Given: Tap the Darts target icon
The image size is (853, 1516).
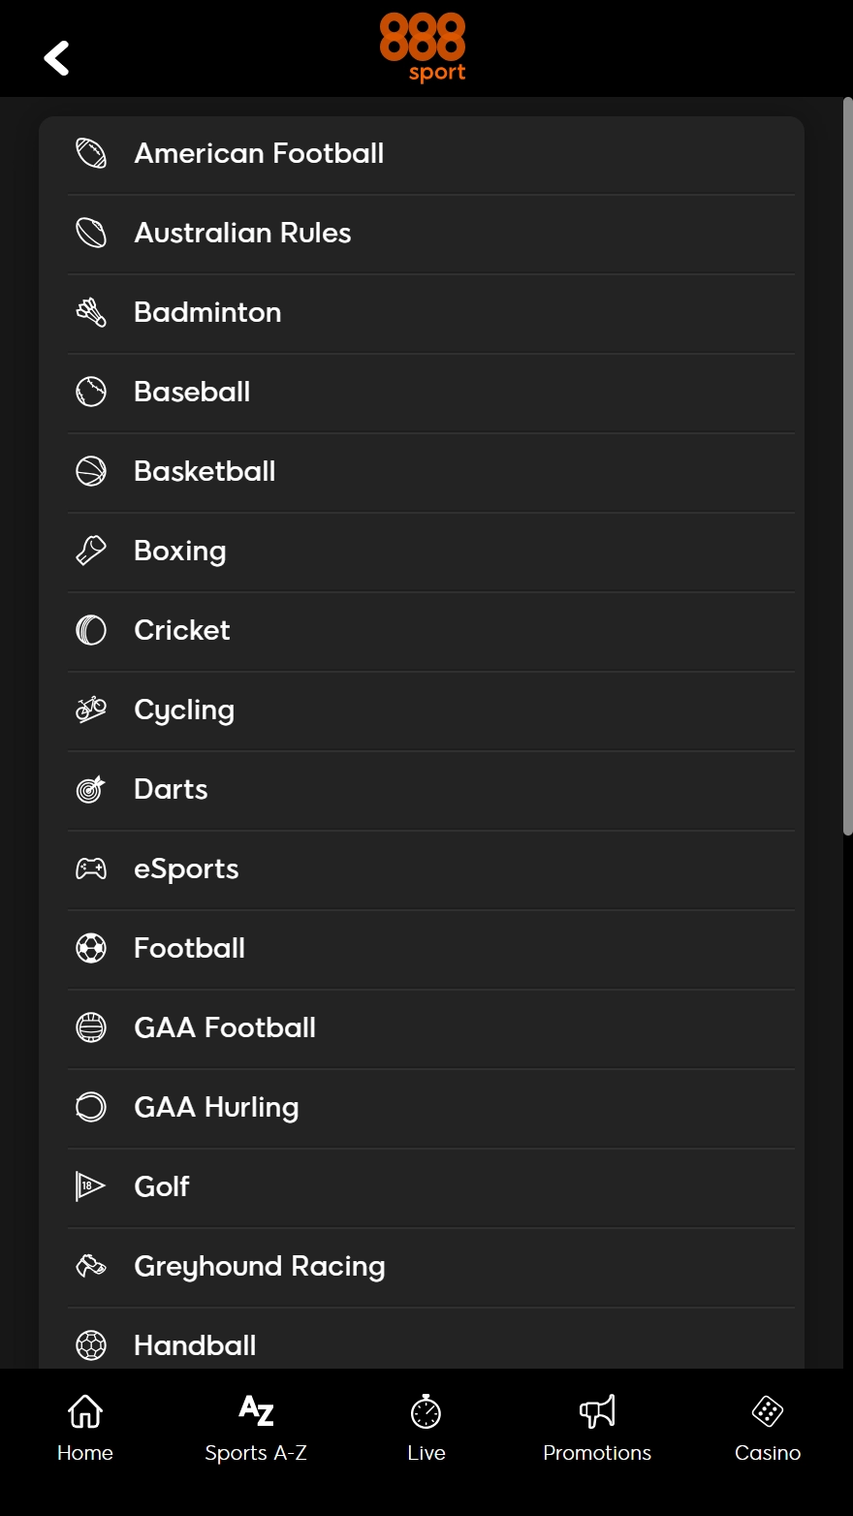Looking at the screenshot, I should [91, 789].
